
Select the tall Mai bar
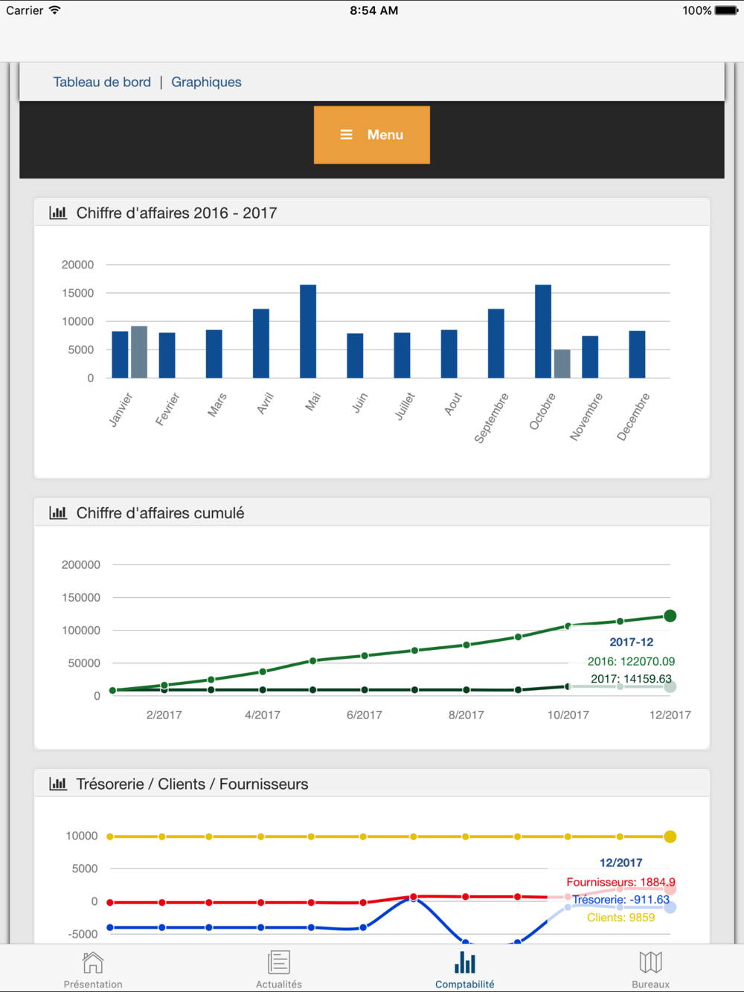(x=308, y=332)
